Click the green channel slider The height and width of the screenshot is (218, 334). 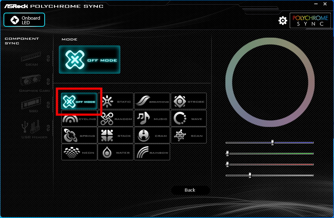click(269, 153)
